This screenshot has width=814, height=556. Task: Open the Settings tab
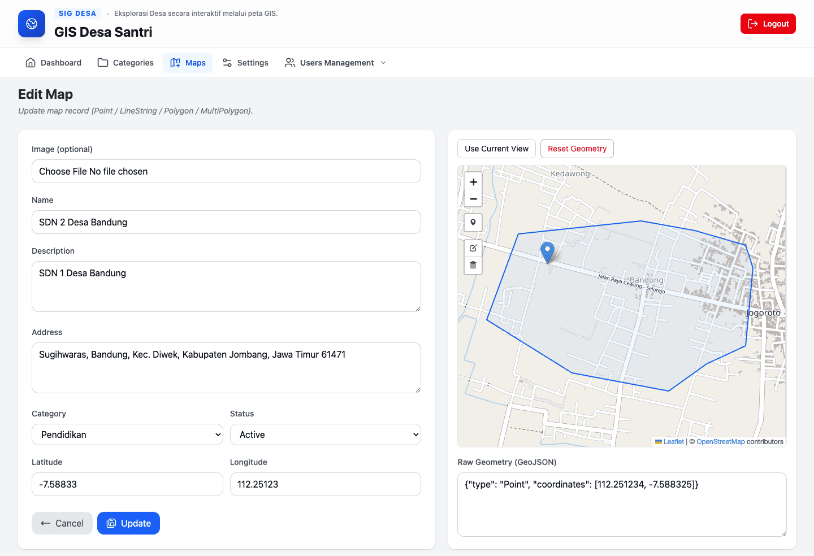pos(245,63)
